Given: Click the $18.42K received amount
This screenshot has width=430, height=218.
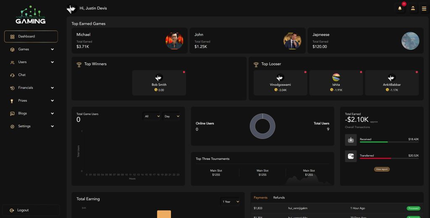Looking at the screenshot, I should pyautogui.click(x=413, y=139).
